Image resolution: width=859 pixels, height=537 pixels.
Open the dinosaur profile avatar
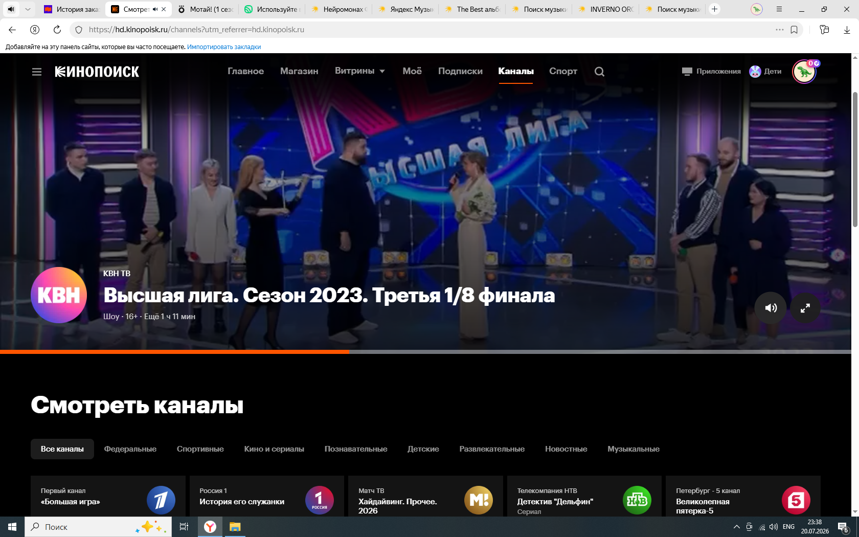tap(804, 72)
